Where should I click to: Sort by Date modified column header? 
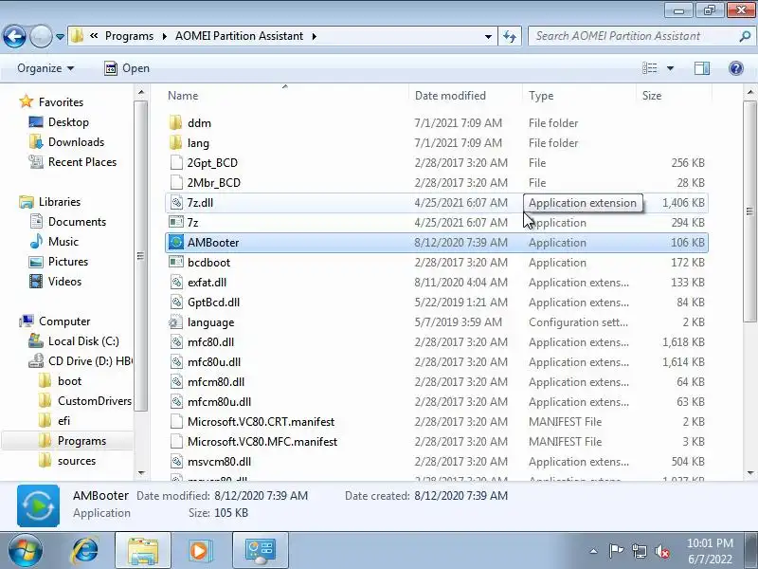(450, 96)
